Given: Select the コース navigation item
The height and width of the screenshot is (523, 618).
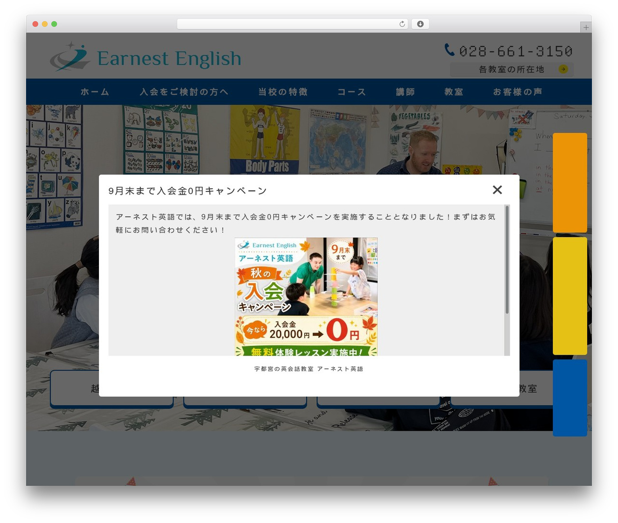Looking at the screenshot, I should click(351, 92).
